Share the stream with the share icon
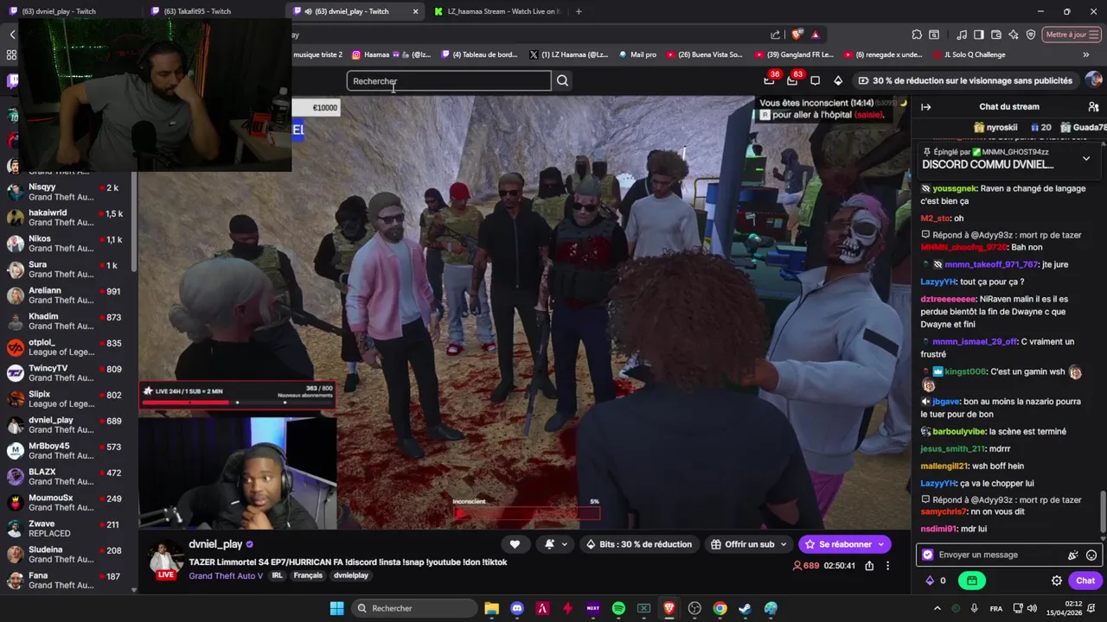 [869, 566]
